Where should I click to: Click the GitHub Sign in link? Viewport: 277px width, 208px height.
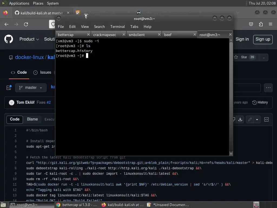242,39
